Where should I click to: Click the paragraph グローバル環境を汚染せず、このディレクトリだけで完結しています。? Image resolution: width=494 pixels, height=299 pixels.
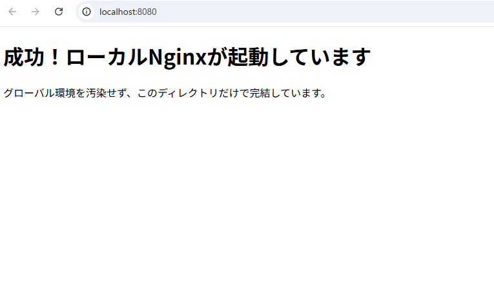pos(166,93)
